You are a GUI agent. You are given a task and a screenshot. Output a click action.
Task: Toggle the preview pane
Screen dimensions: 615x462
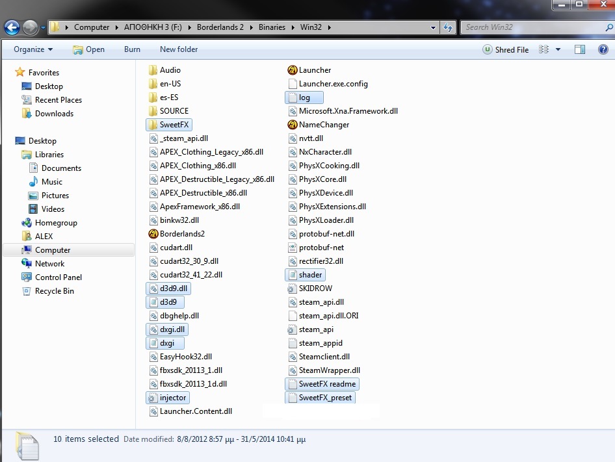click(580, 49)
